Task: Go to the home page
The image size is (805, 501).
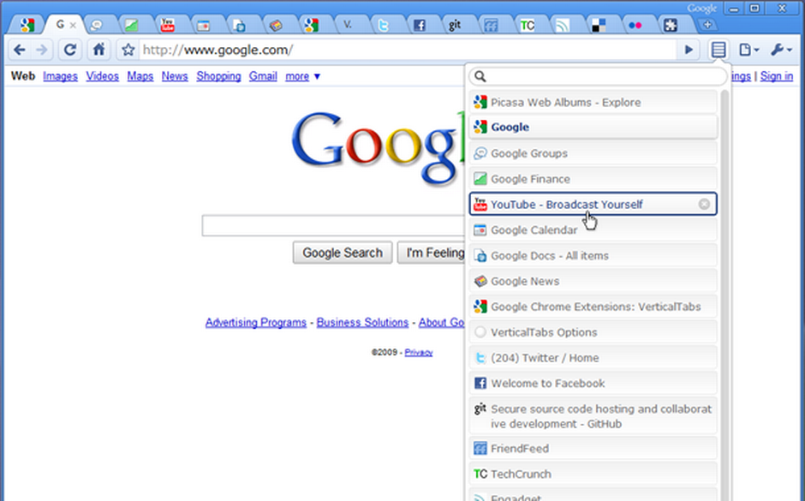Action: [98, 50]
